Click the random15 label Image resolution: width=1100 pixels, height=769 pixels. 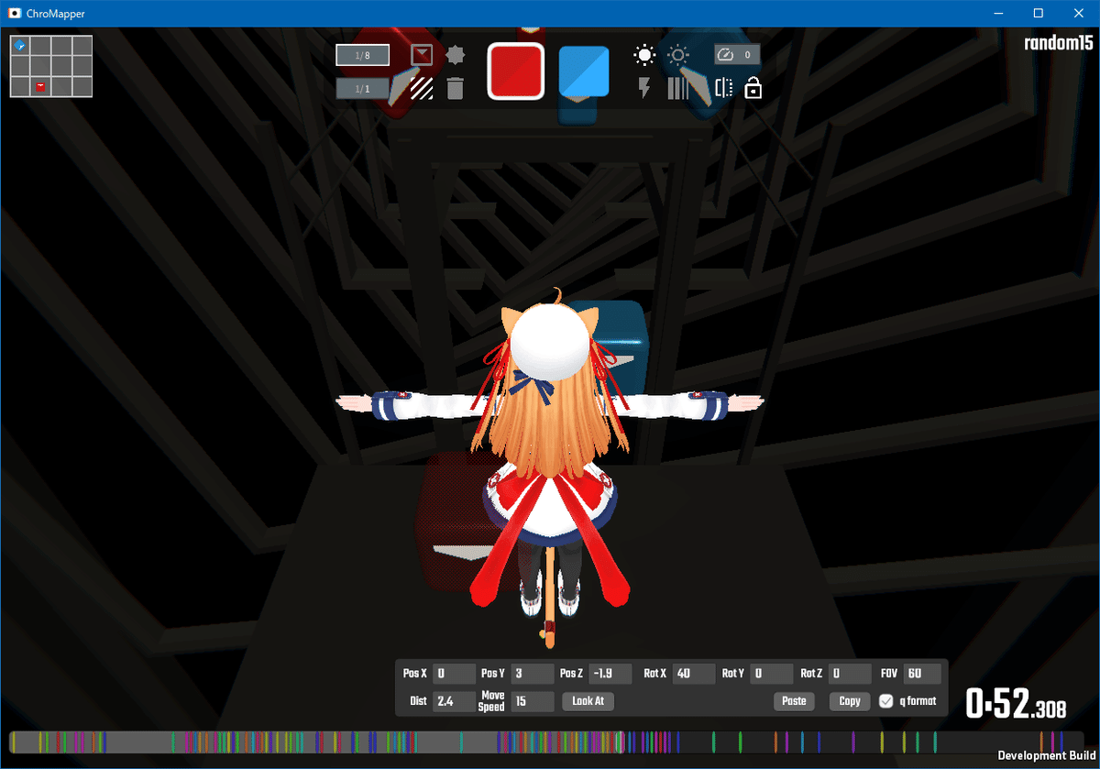click(x=1059, y=42)
